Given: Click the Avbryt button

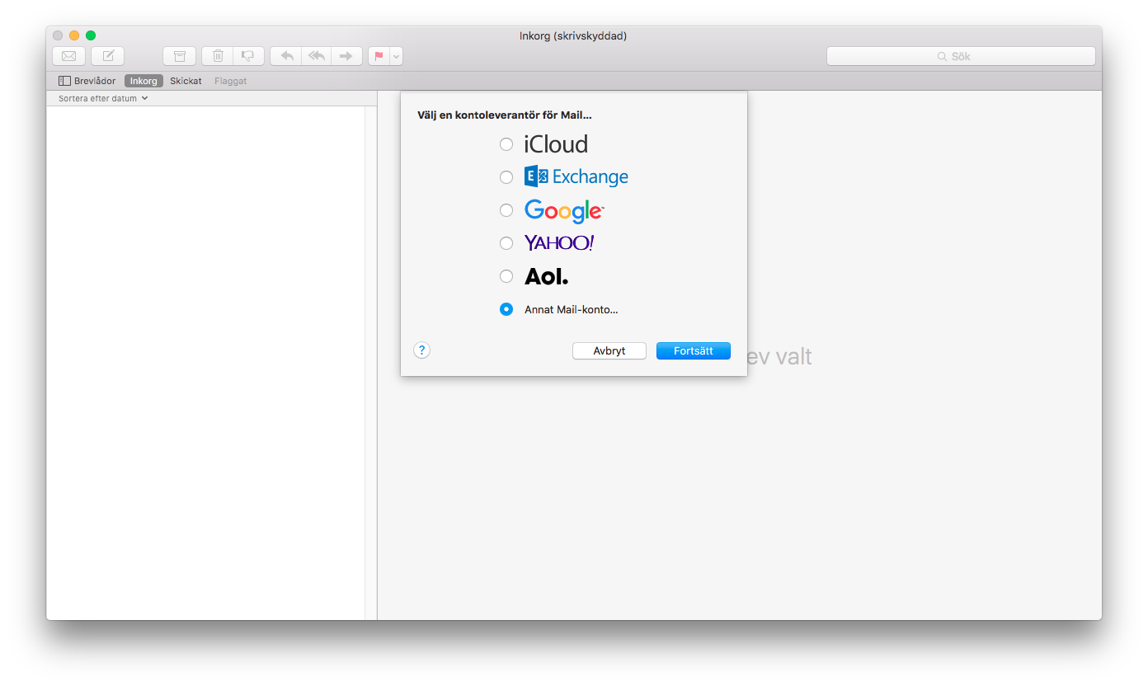Looking at the screenshot, I should (x=609, y=350).
